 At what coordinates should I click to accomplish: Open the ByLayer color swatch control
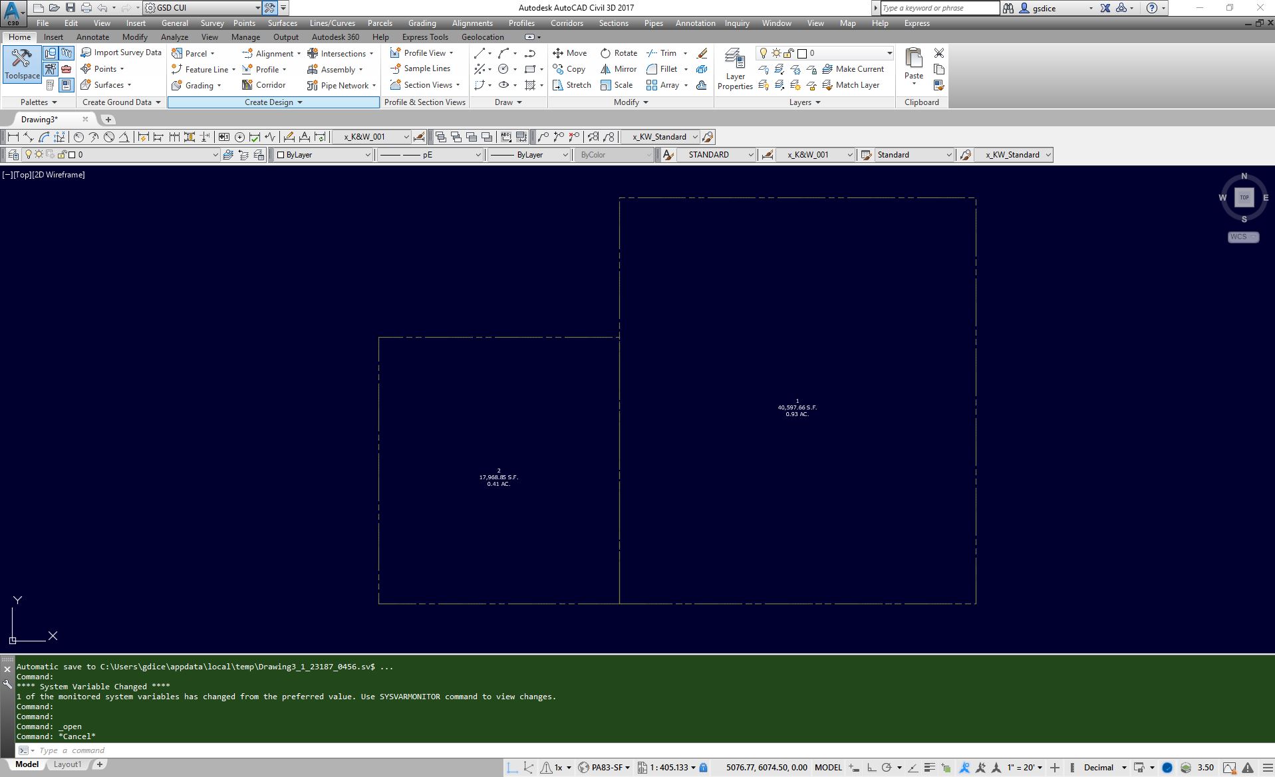point(366,154)
